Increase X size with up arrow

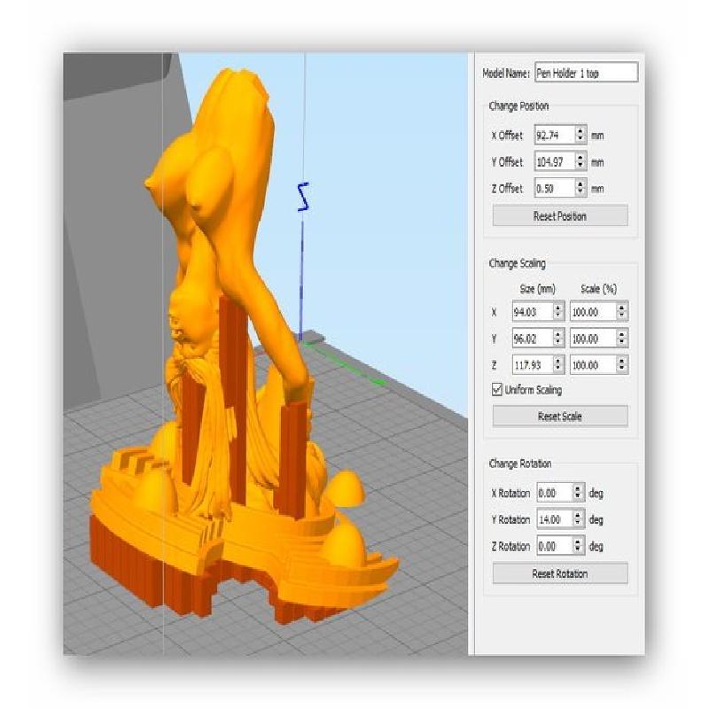click(x=559, y=307)
